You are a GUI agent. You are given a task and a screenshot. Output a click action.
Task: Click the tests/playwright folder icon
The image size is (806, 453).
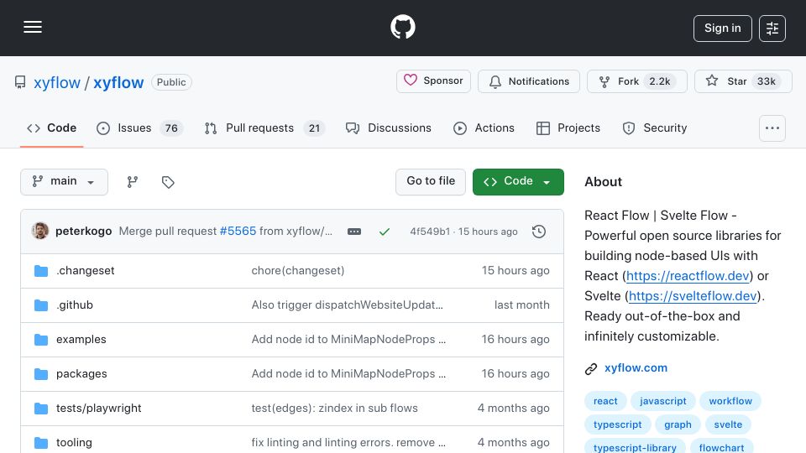41,409
